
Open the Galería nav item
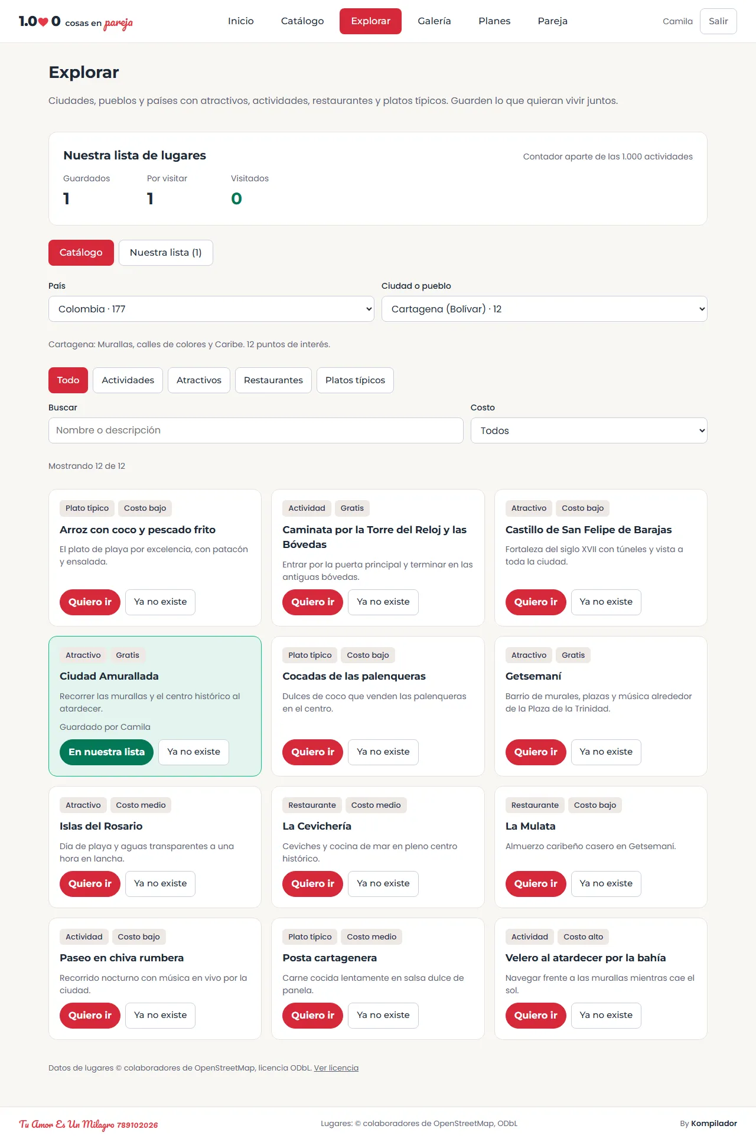pos(434,21)
